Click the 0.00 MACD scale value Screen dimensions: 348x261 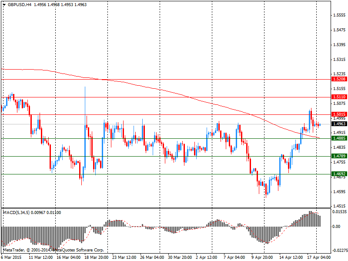[336, 227]
